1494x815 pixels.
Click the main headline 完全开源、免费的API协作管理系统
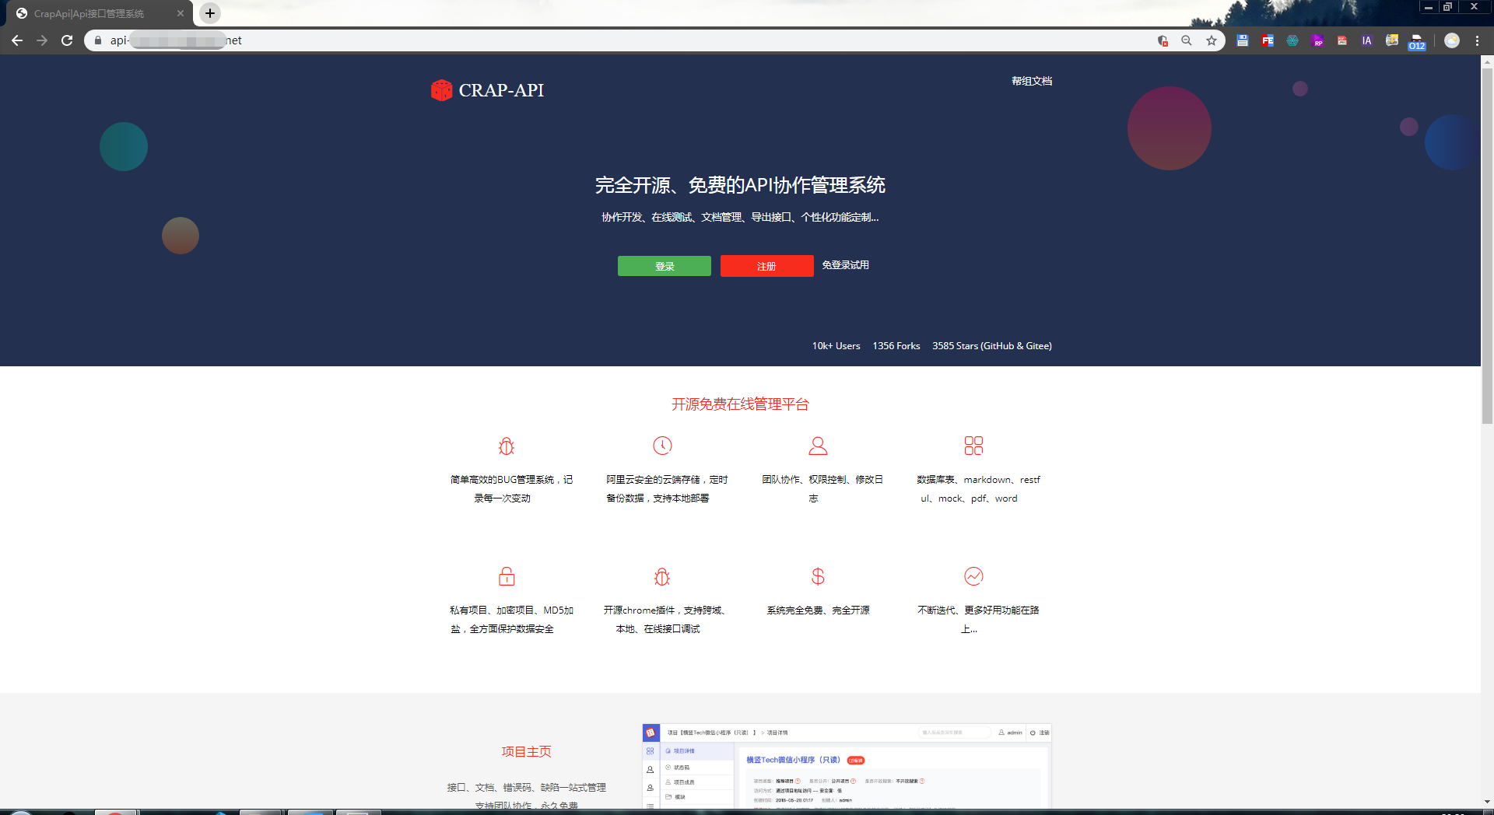740,185
